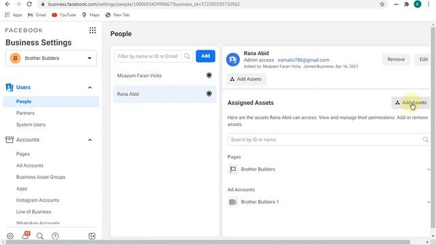Open Pages under Accounts
Image resolution: width=436 pixels, height=245 pixels.
tap(22, 154)
